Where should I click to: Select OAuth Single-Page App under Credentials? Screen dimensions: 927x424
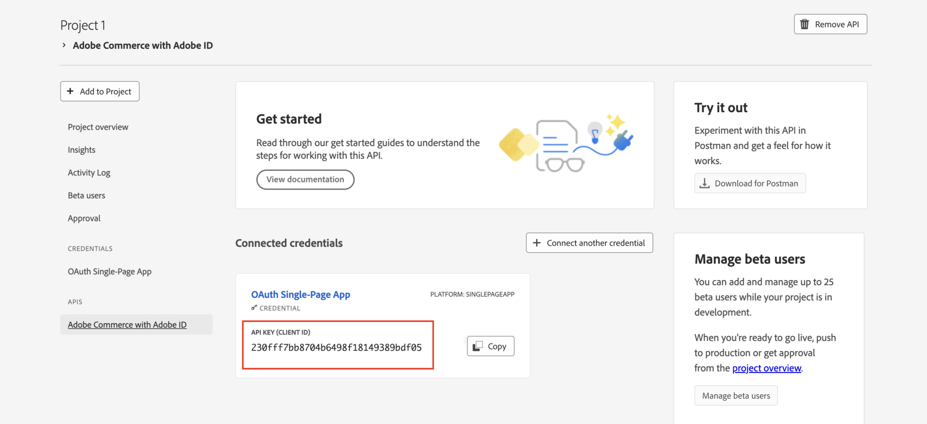(x=110, y=272)
